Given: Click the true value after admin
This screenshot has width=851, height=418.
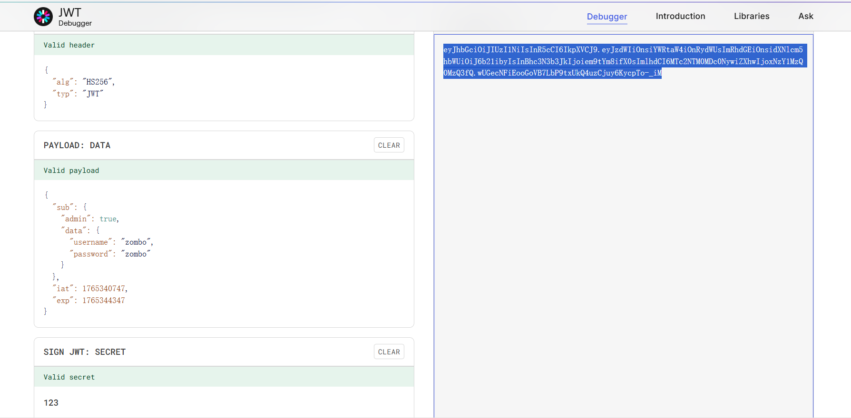Looking at the screenshot, I should [108, 218].
